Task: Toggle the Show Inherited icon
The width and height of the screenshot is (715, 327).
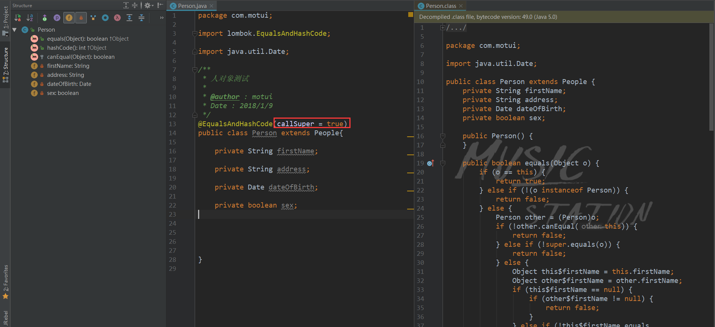Action: 45,18
